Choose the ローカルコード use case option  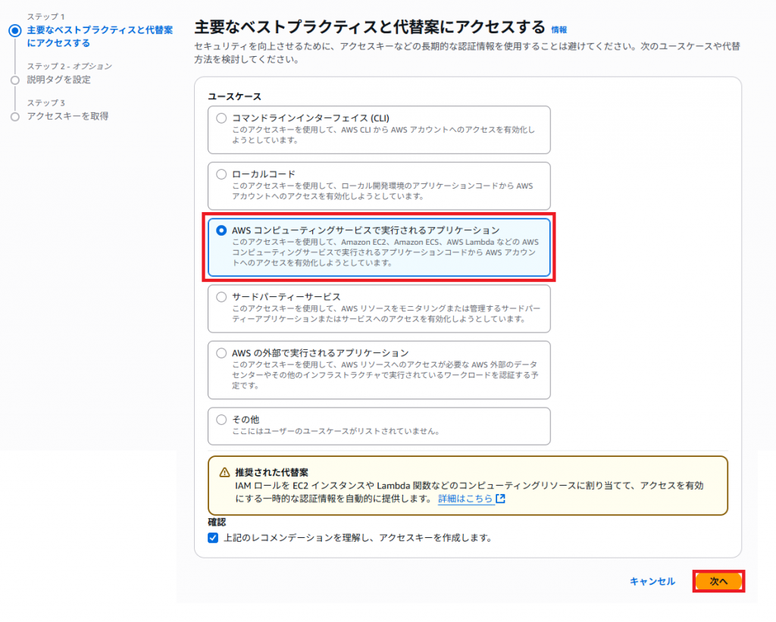tap(221, 174)
